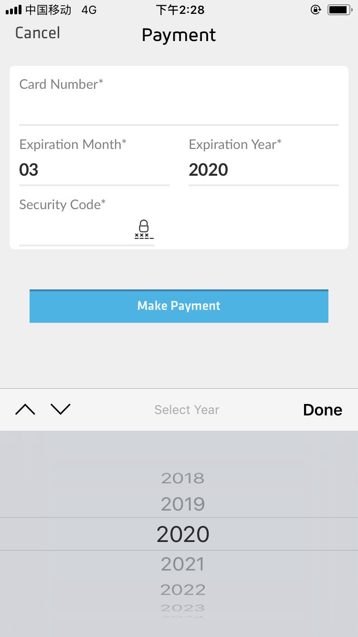The height and width of the screenshot is (637, 358).
Task: Tap the Select Year toolbar label
Action: pyautogui.click(x=187, y=410)
